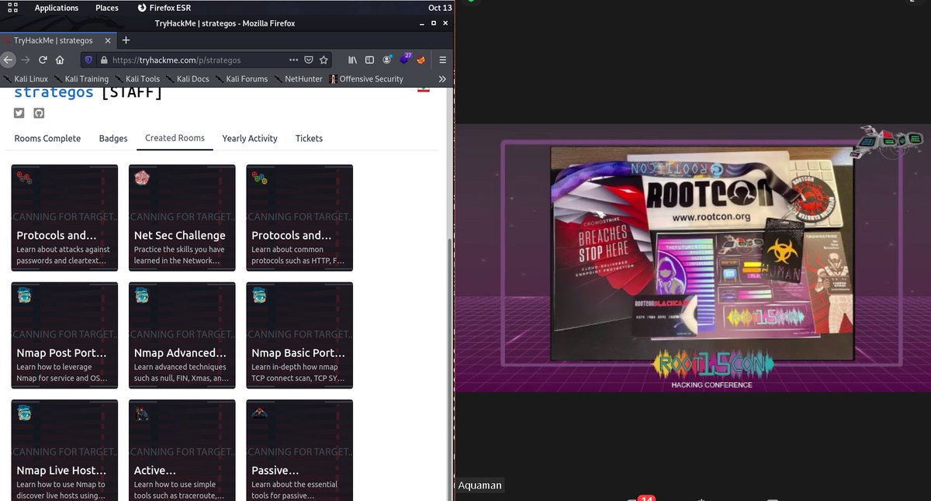Open Firefox hamburger menu

tap(442, 60)
